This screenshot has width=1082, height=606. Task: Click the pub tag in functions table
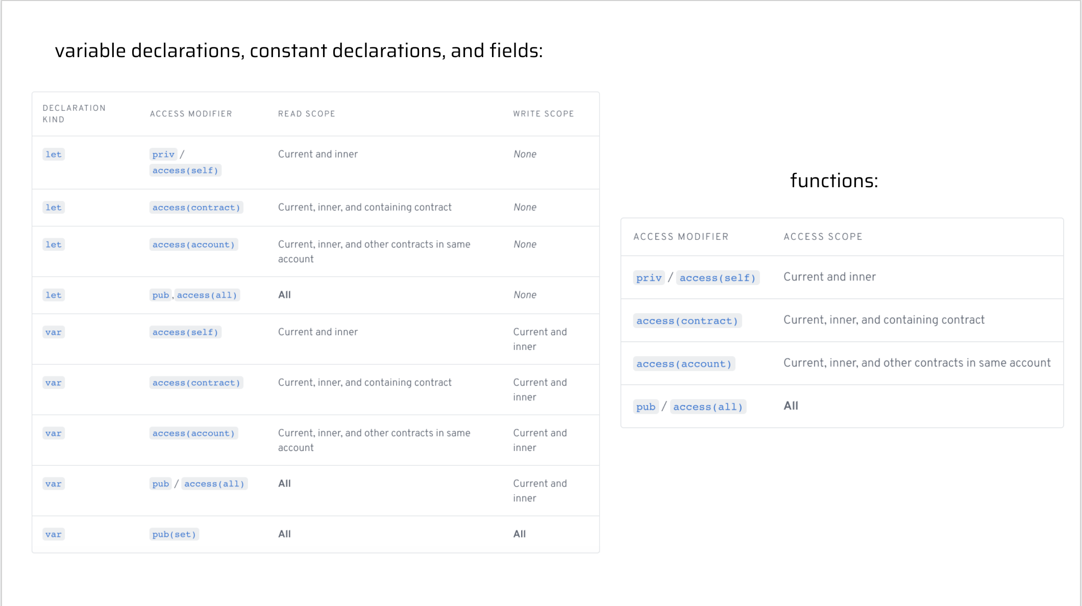646,407
